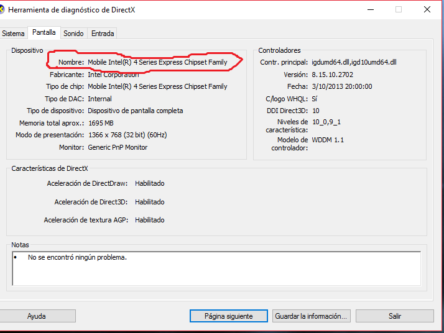Viewport: 444px width, 333px height.
Task: Open the Sonido tab
Action: tap(73, 34)
